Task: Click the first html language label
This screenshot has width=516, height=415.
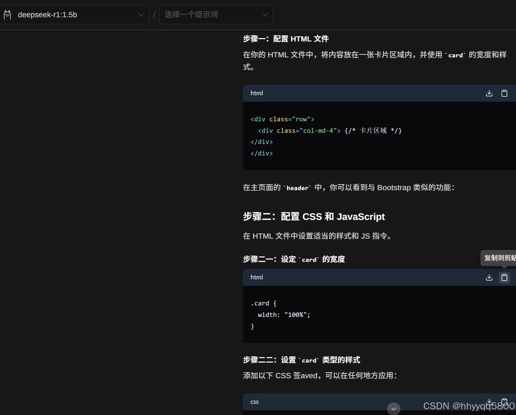Action: click(x=257, y=93)
